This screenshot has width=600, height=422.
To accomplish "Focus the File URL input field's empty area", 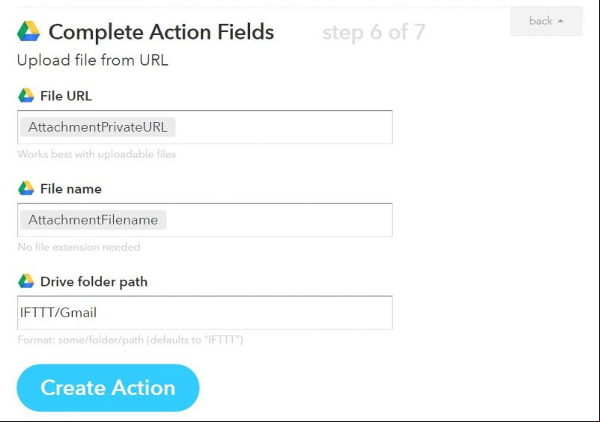I will click(x=283, y=127).
